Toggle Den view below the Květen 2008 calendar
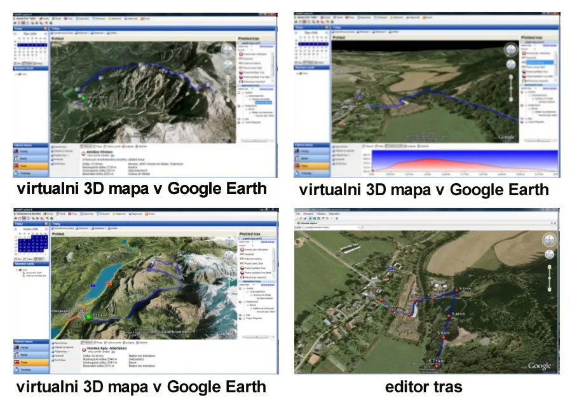This screenshot has width=572, height=405. [x=19, y=259]
